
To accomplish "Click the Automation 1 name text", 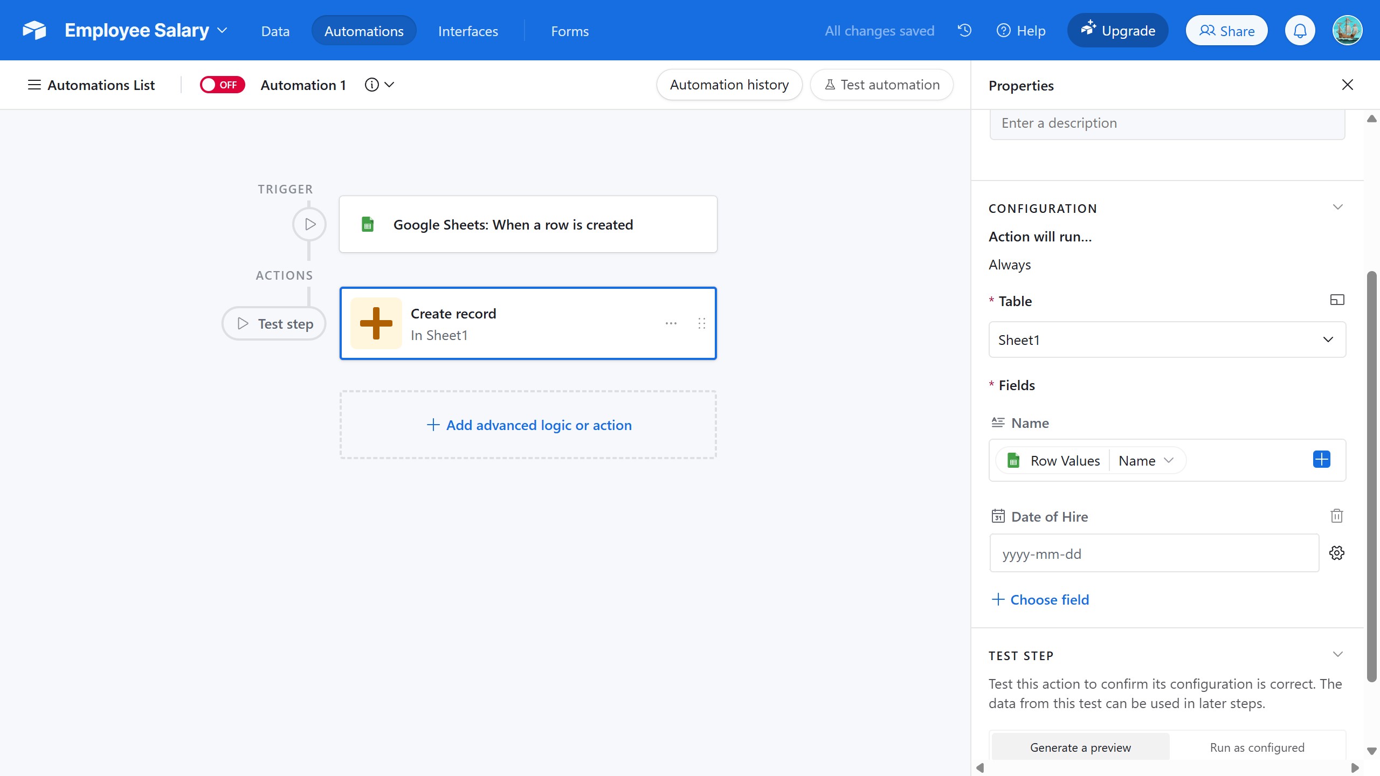I will [x=303, y=85].
